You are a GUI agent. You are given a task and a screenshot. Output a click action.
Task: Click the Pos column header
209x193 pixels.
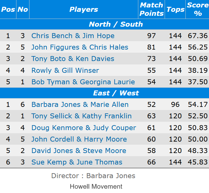[x=8, y=9]
